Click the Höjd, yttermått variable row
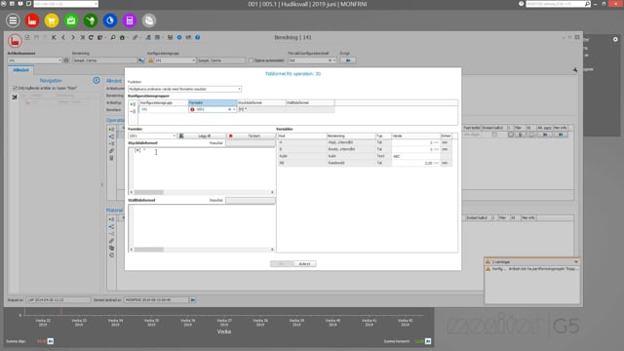Image resolution: width=624 pixels, height=351 pixels. point(365,142)
